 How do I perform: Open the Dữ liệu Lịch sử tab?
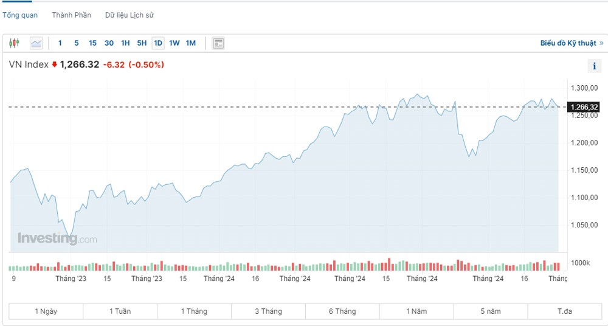coord(129,15)
